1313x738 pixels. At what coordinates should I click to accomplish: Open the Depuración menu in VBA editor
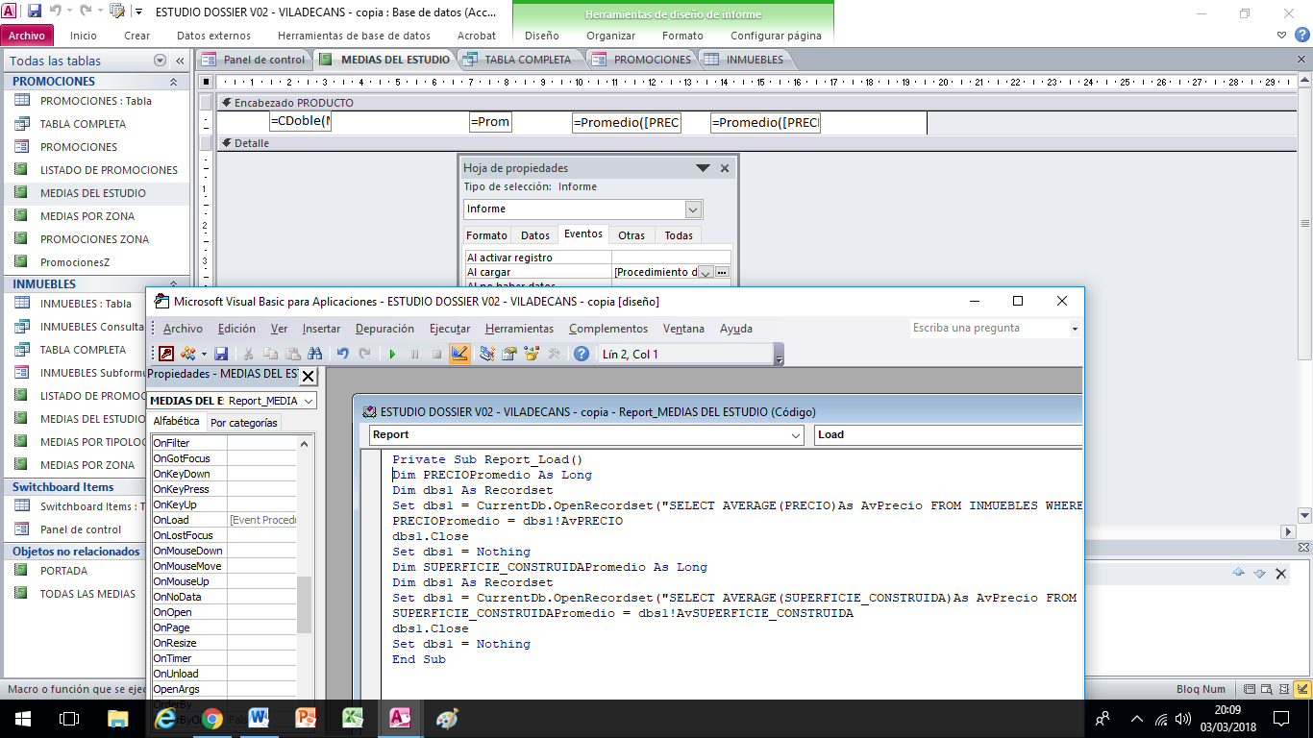(x=384, y=329)
